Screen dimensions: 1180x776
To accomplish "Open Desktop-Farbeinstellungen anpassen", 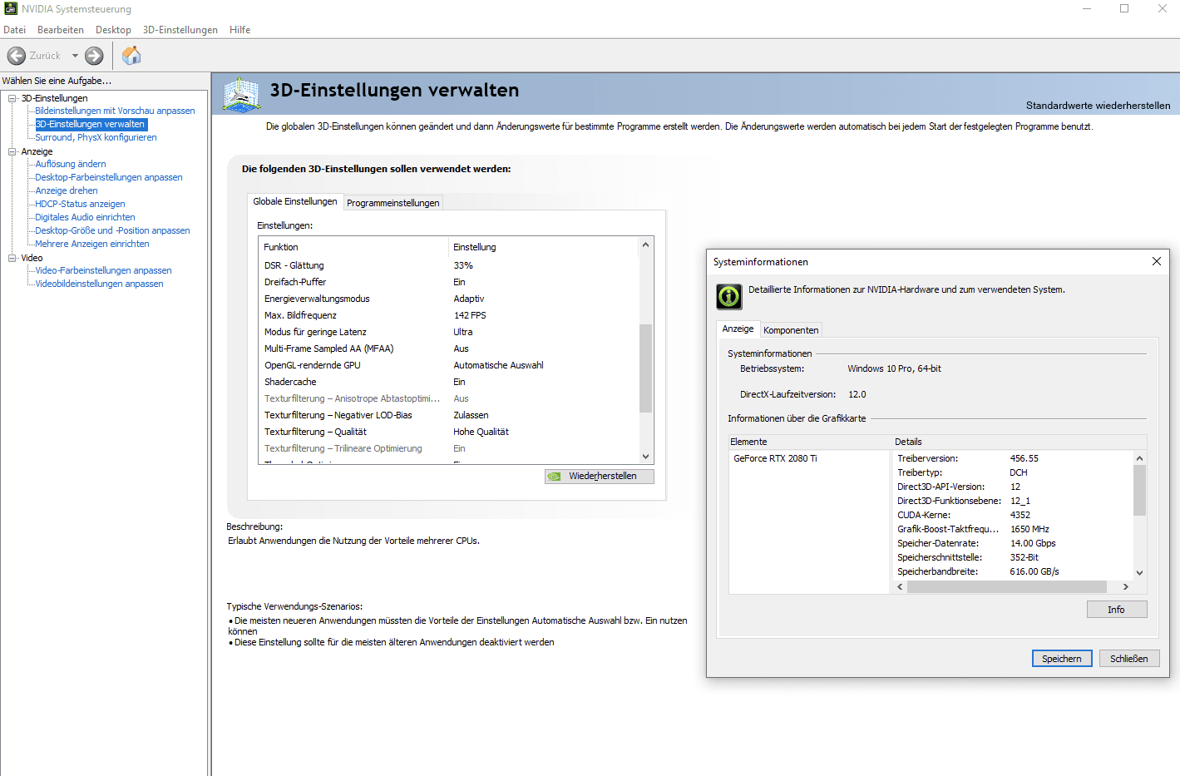I will (x=109, y=177).
